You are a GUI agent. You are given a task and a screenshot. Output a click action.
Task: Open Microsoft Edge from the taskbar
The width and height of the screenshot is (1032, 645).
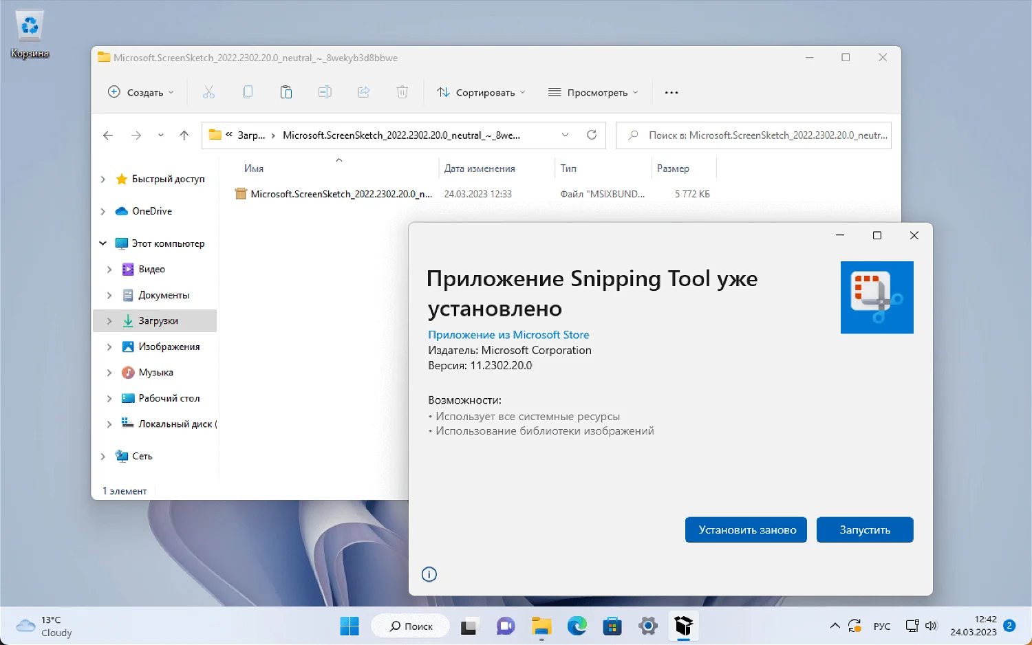[577, 626]
